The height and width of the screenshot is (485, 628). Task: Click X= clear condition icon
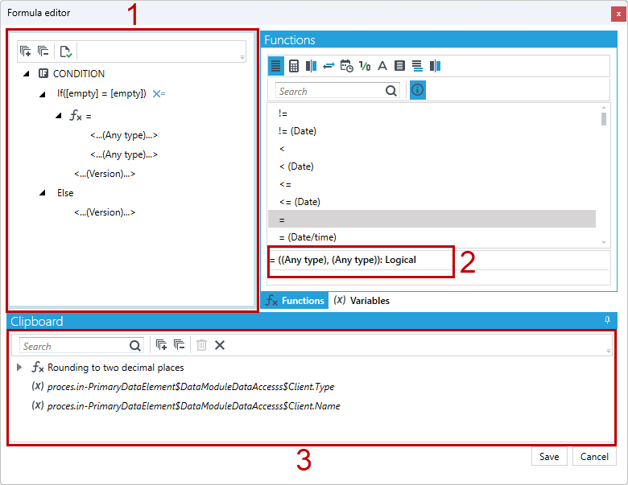(159, 93)
